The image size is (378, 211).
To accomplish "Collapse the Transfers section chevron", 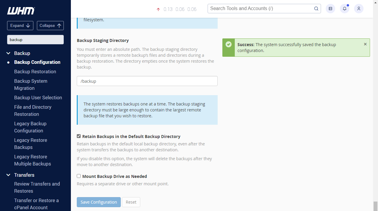I will tap(8, 175).
